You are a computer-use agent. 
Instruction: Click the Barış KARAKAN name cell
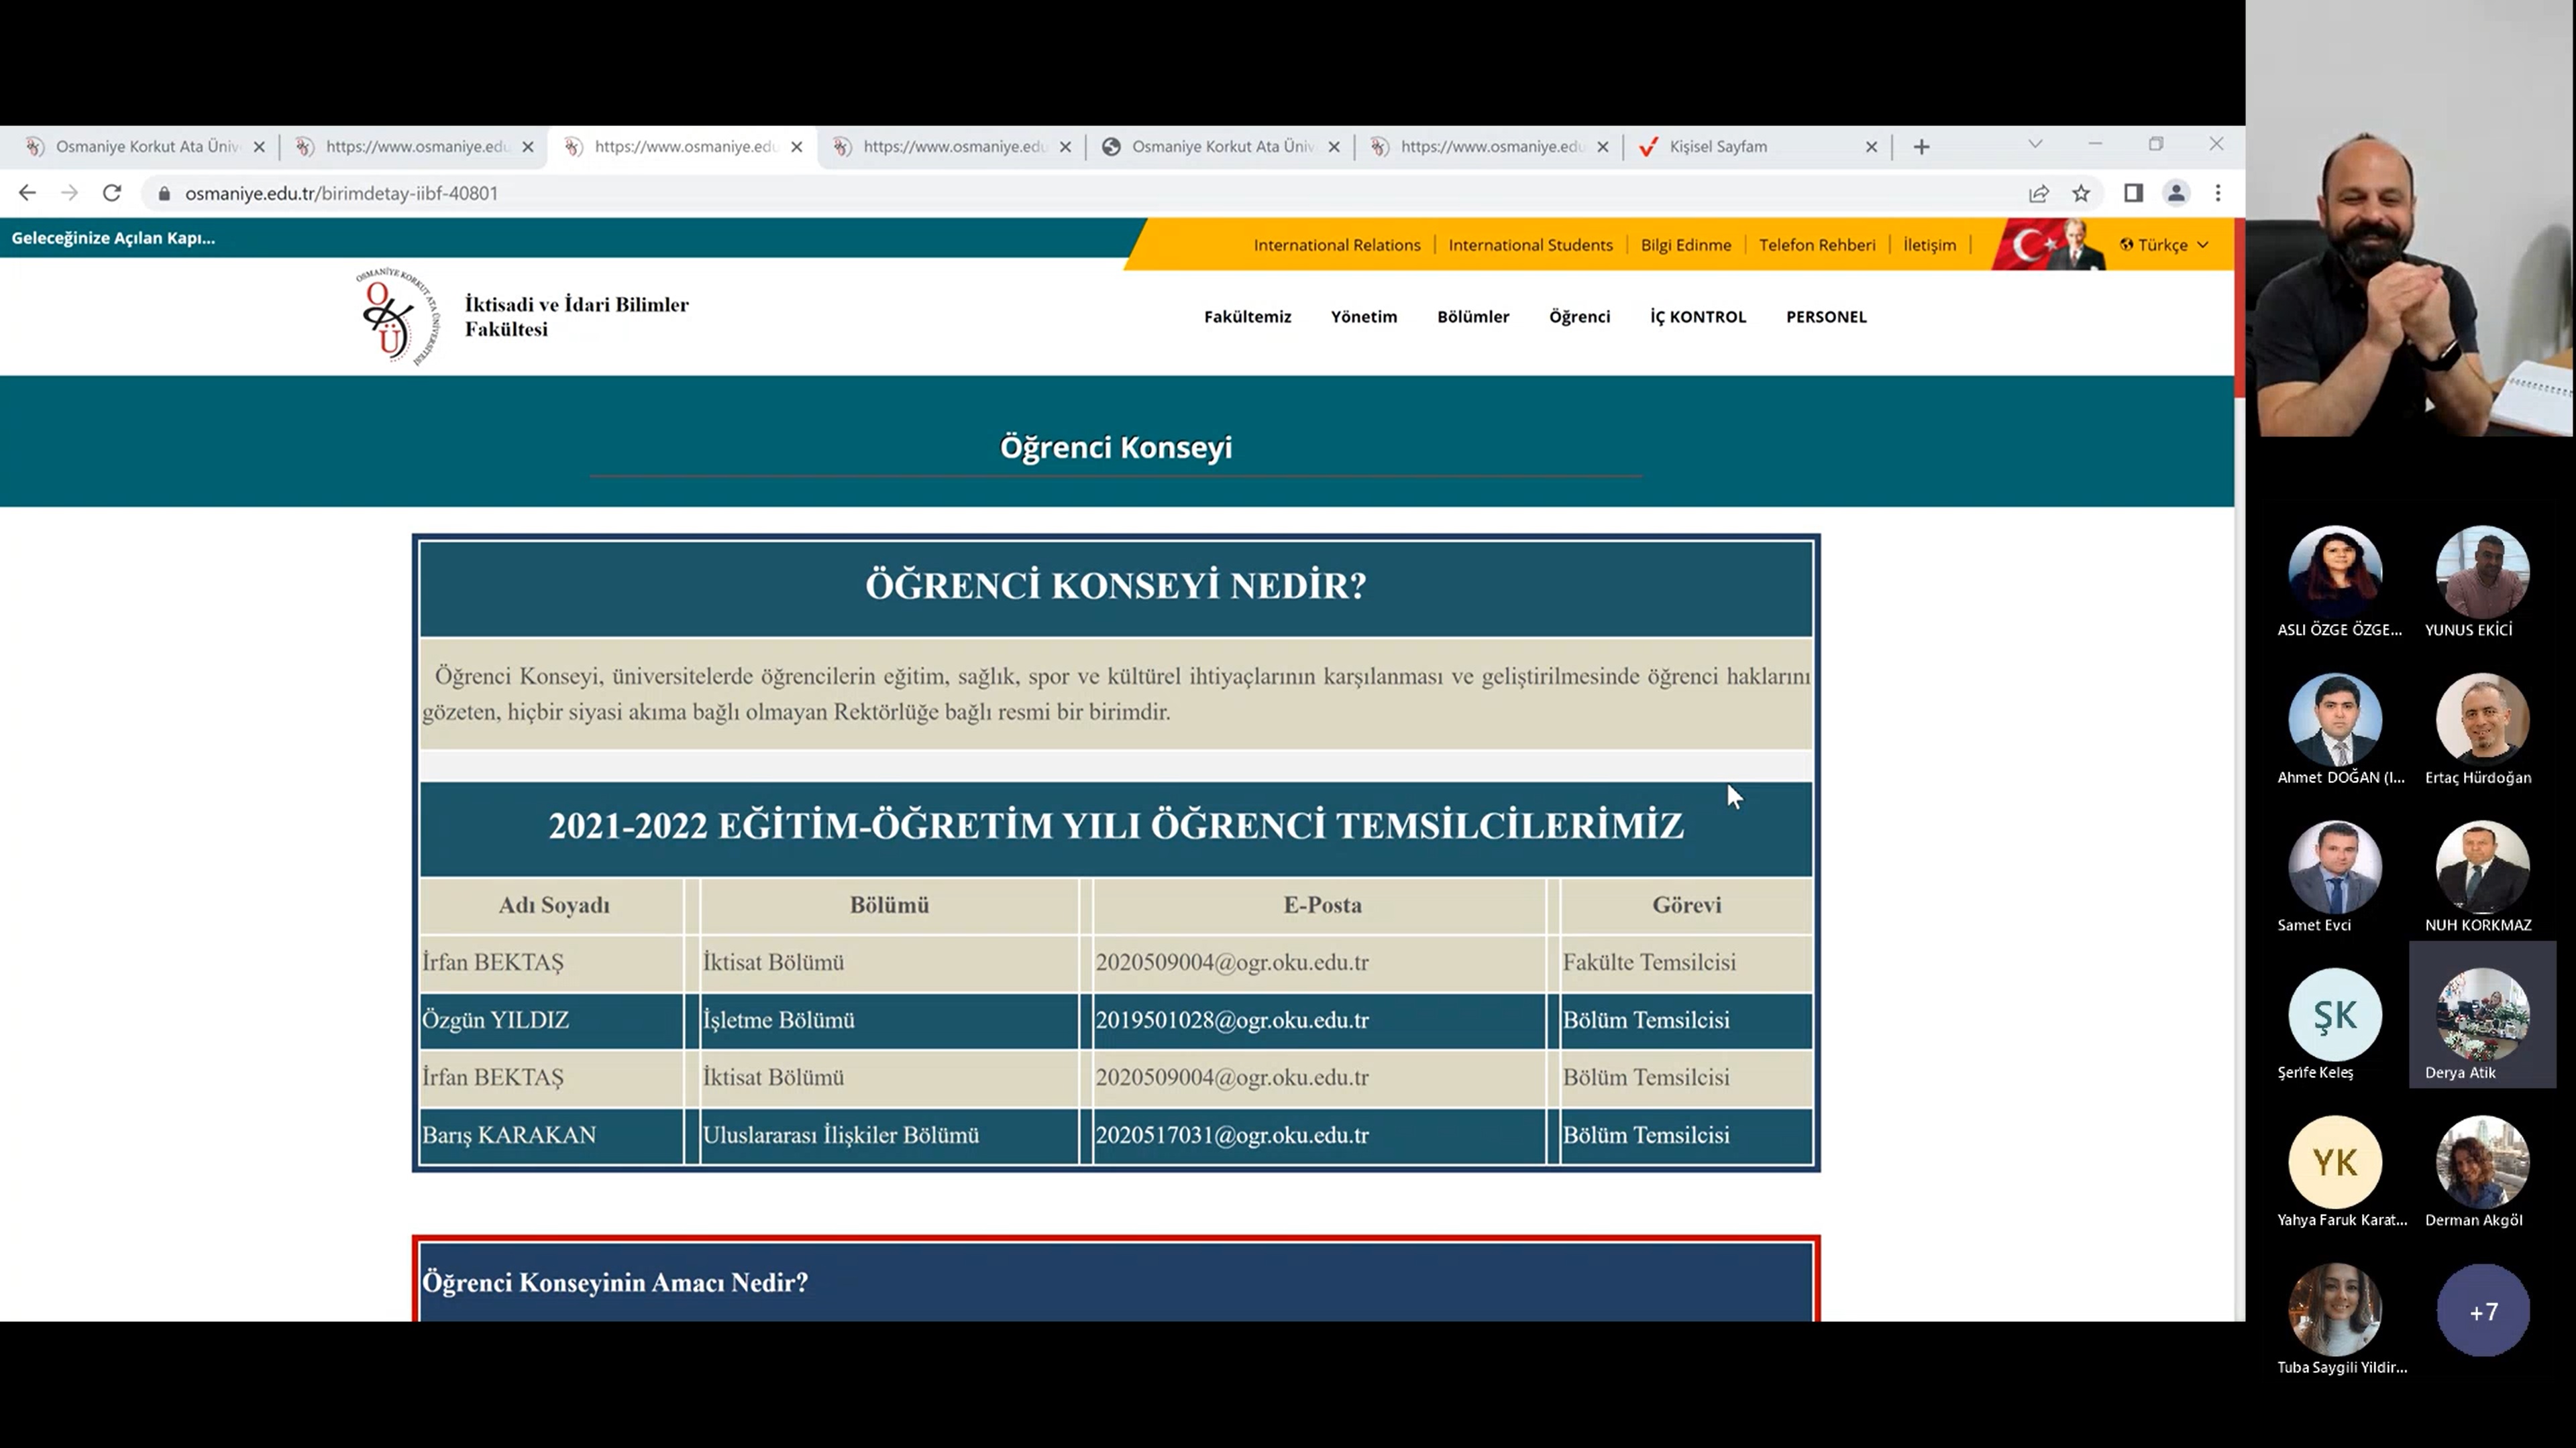pyautogui.click(x=551, y=1135)
